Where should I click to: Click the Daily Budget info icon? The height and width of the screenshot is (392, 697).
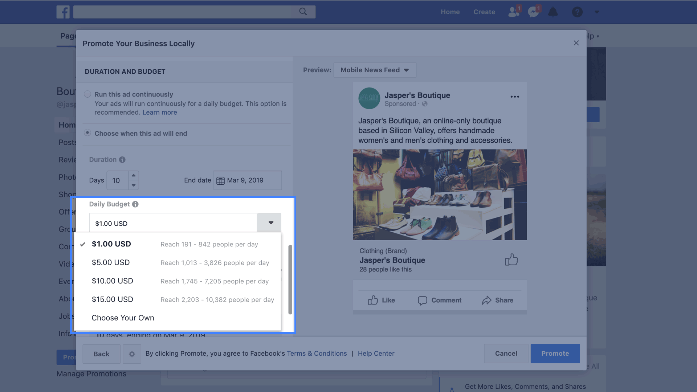click(135, 204)
